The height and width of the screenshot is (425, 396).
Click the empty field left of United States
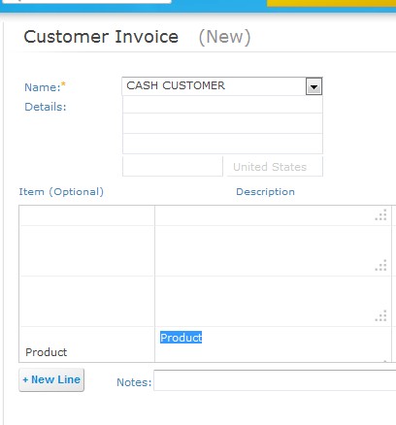[173, 167]
